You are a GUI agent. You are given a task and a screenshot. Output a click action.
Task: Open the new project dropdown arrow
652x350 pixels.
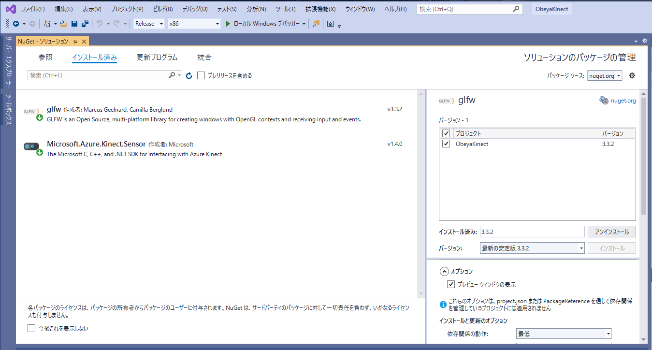[56, 24]
